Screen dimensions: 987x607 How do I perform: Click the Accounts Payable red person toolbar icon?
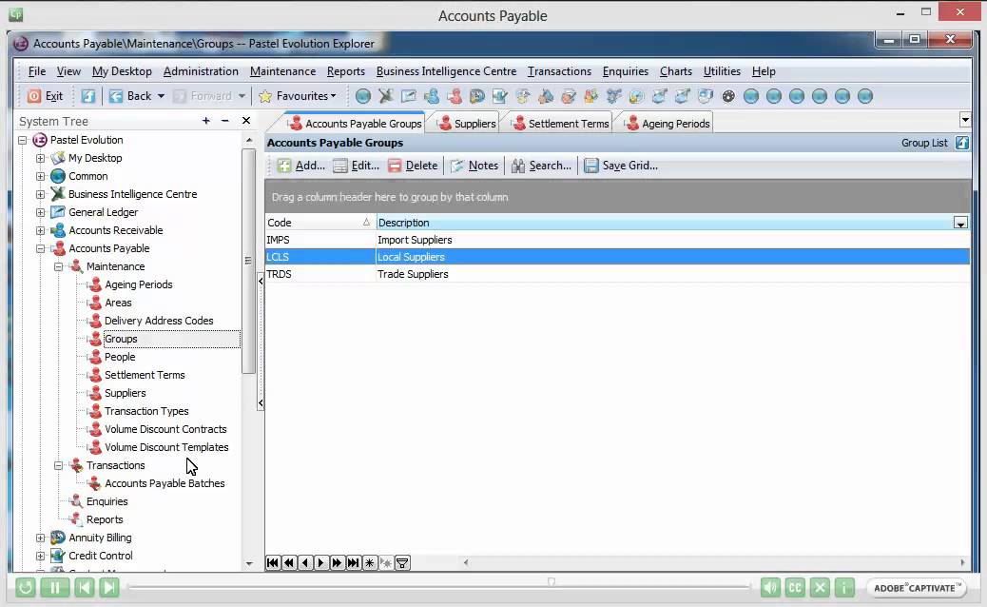click(454, 96)
